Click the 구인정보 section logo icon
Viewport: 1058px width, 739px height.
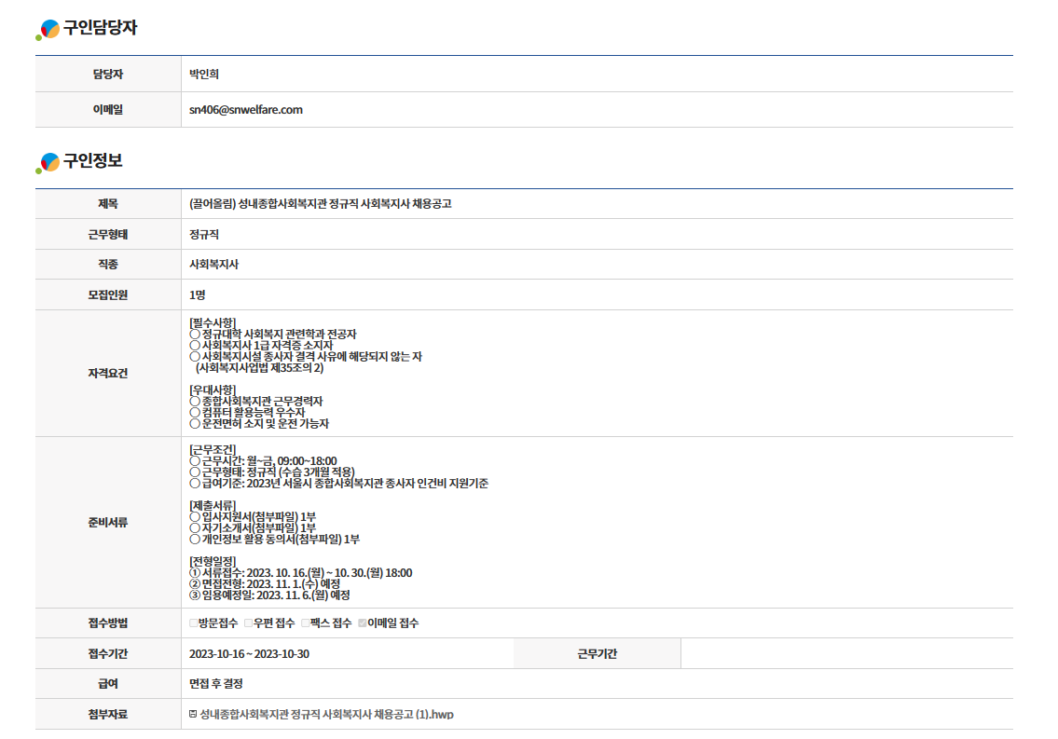pyautogui.click(x=48, y=163)
